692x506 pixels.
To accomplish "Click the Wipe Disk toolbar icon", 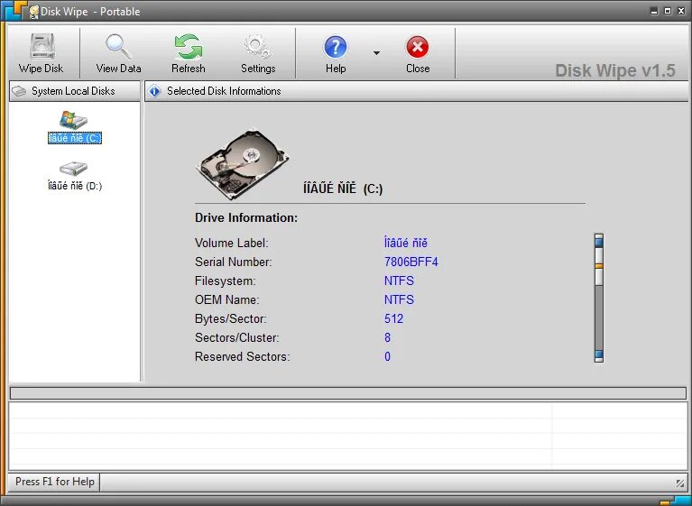I will coord(42,46).
